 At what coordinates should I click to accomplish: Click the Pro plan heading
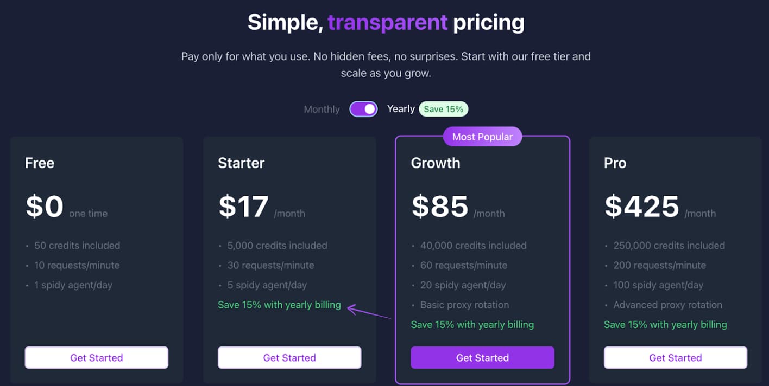615,163
